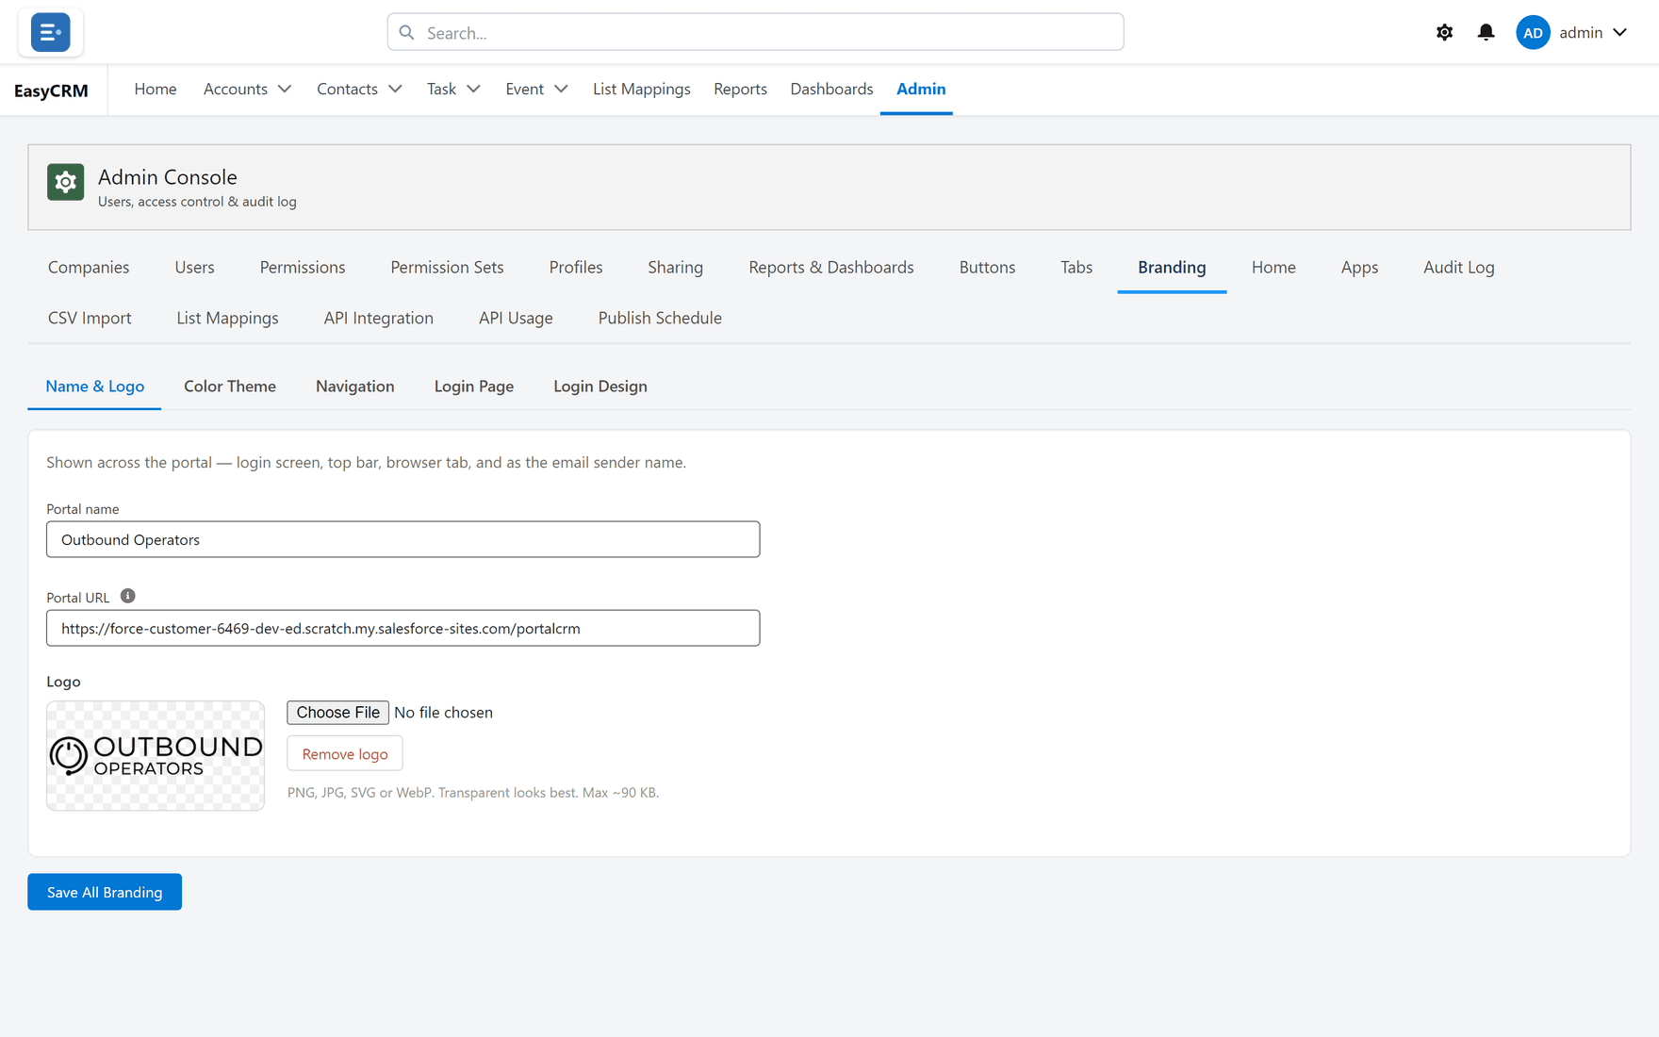Click the Outbound Operators logo preview
Screen dimensions: 1659x1037
pos(156,755)
